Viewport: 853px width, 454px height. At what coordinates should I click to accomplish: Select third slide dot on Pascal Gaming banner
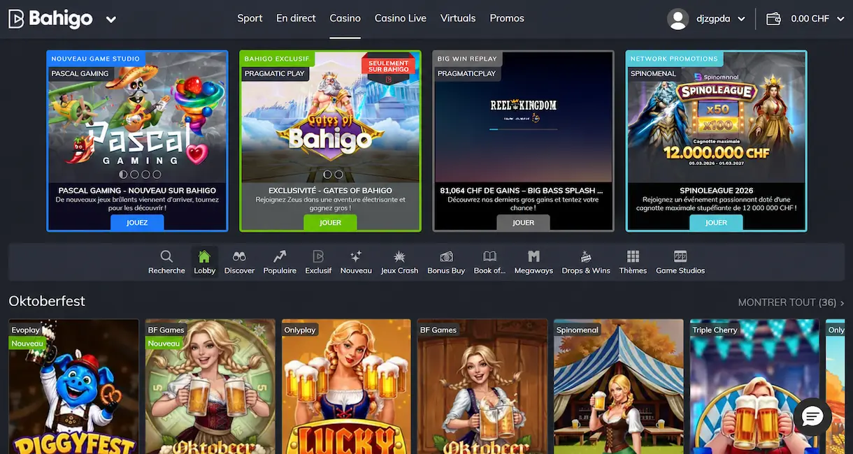[145, 175]
